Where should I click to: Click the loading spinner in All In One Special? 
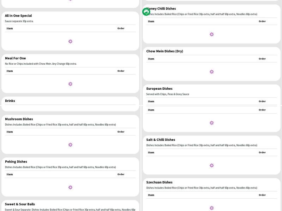(x=70, y=41)
